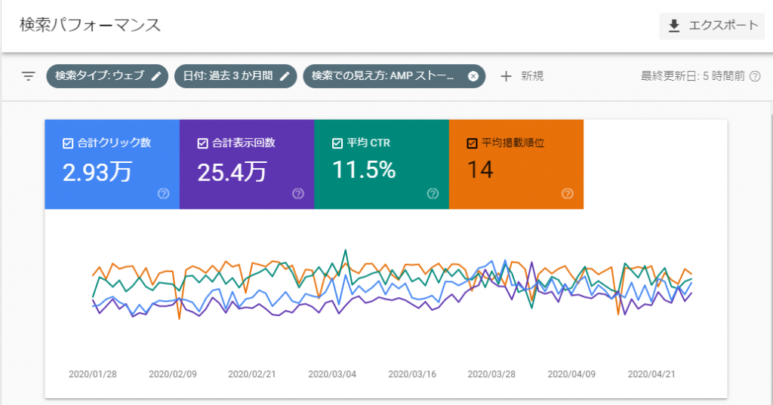Open help icon in 合計表示回数 card

coord(297,194)
